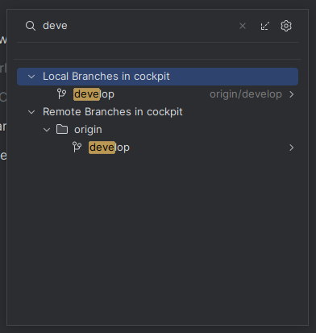Select Local Branches in cockpit row
This screenshot has width=316, height=333.
[x=157, y=77]
